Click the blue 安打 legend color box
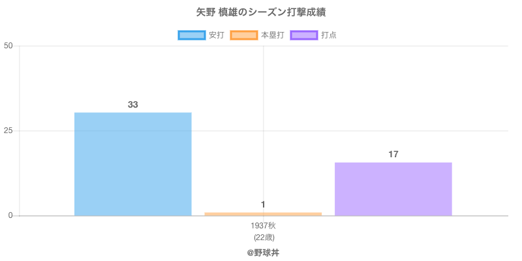 [192, 35]
